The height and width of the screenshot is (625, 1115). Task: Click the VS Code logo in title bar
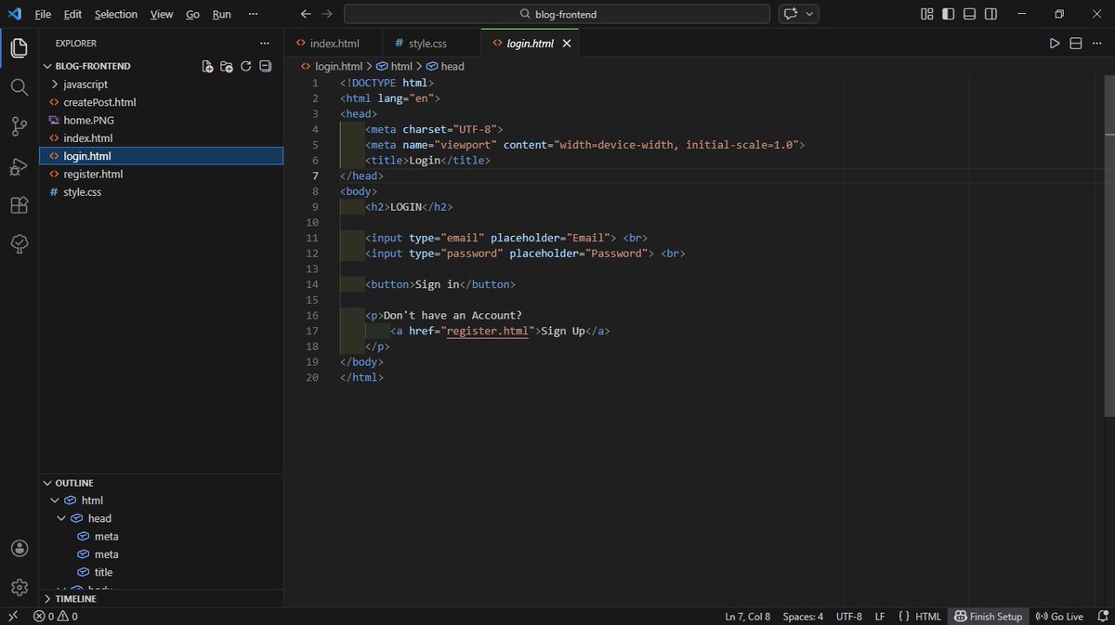[13, 14]
